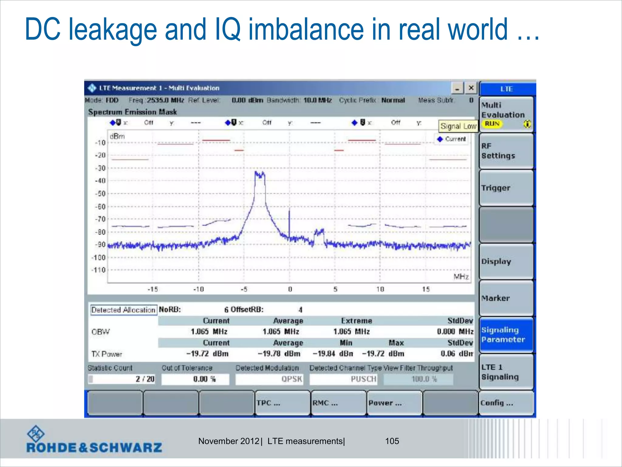
Task: Open RF Settings softkey
Action: [x=506, y=151]
